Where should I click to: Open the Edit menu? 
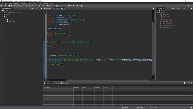(6, 3)
